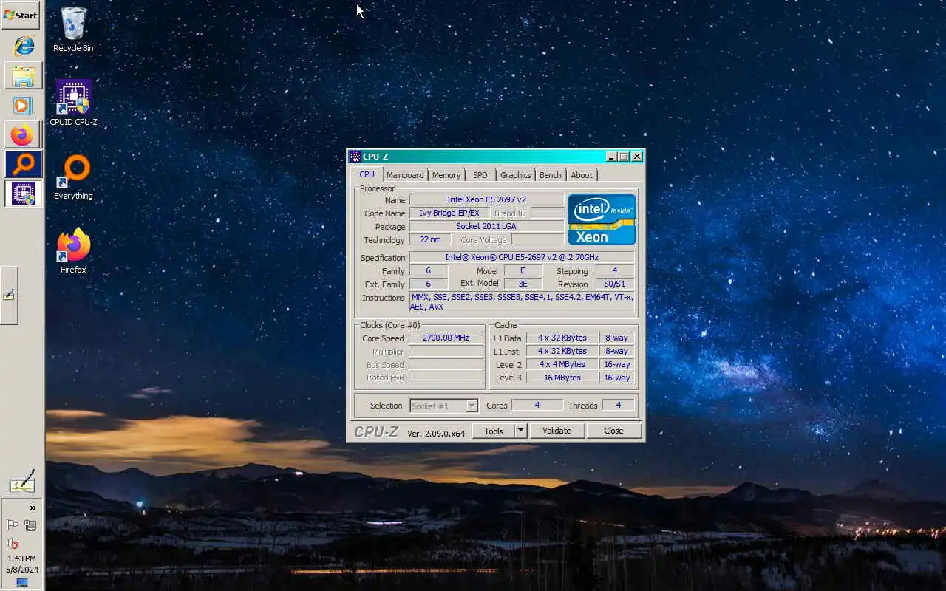Click the Specification field with 2.70GHz
Image resolution: width=946 pixels, height=591 pixels.
[x=522, y=257]
